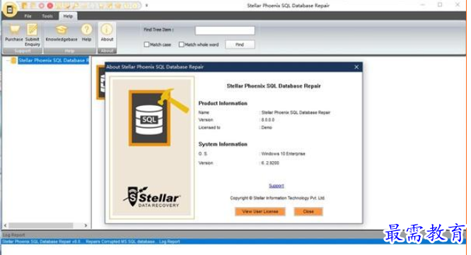Click the Licensed to value 'Demo'
This screenshot has height=255, width=471.
click(267, 127)
